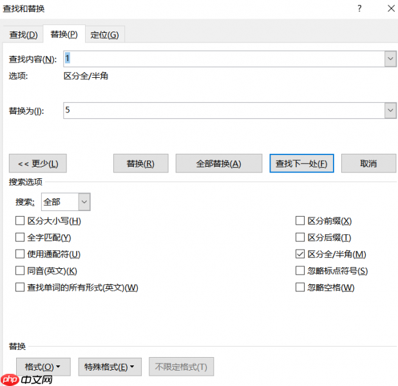Select the 替换(P) tab

point(64,34)
